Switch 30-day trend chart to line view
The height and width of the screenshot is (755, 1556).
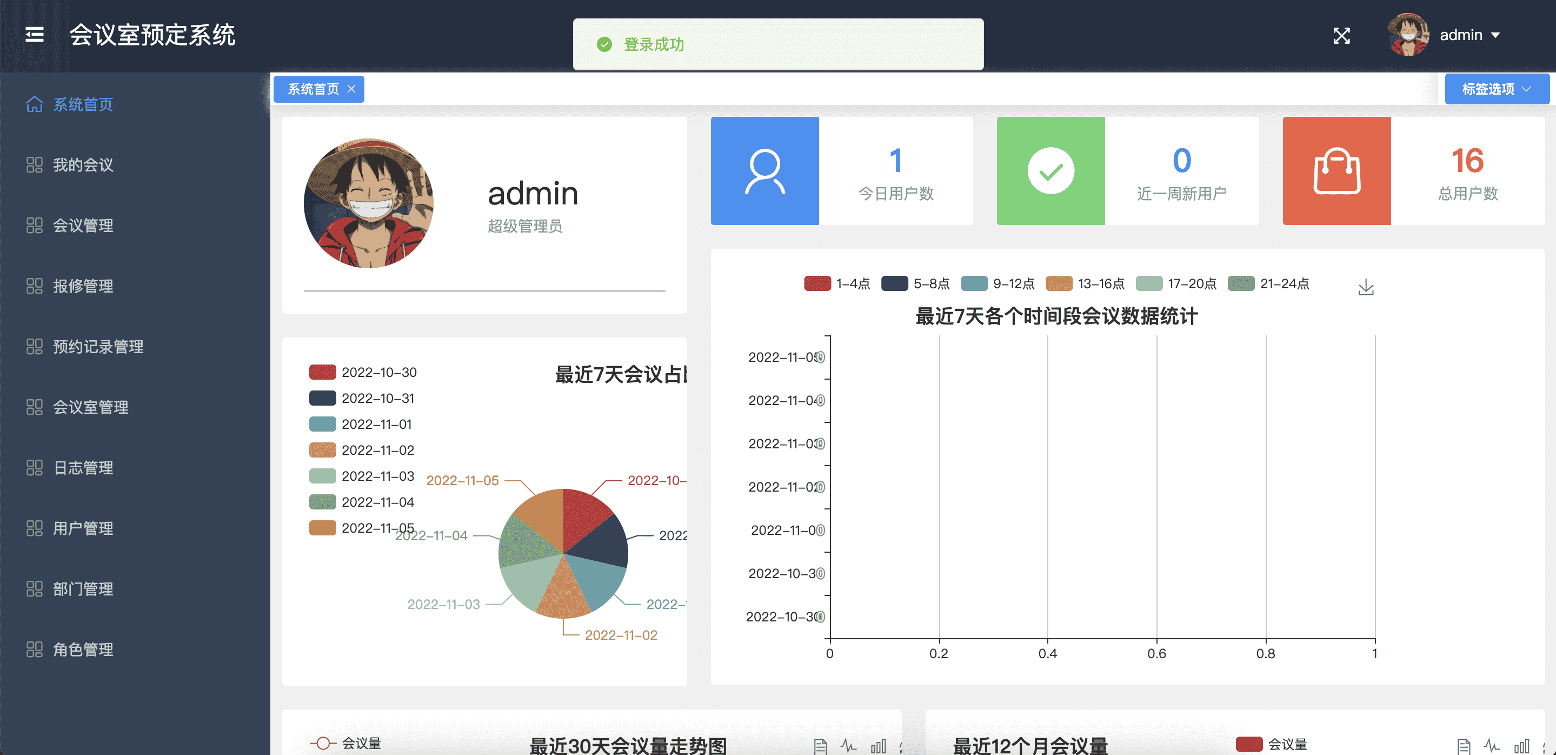[848, 746]
